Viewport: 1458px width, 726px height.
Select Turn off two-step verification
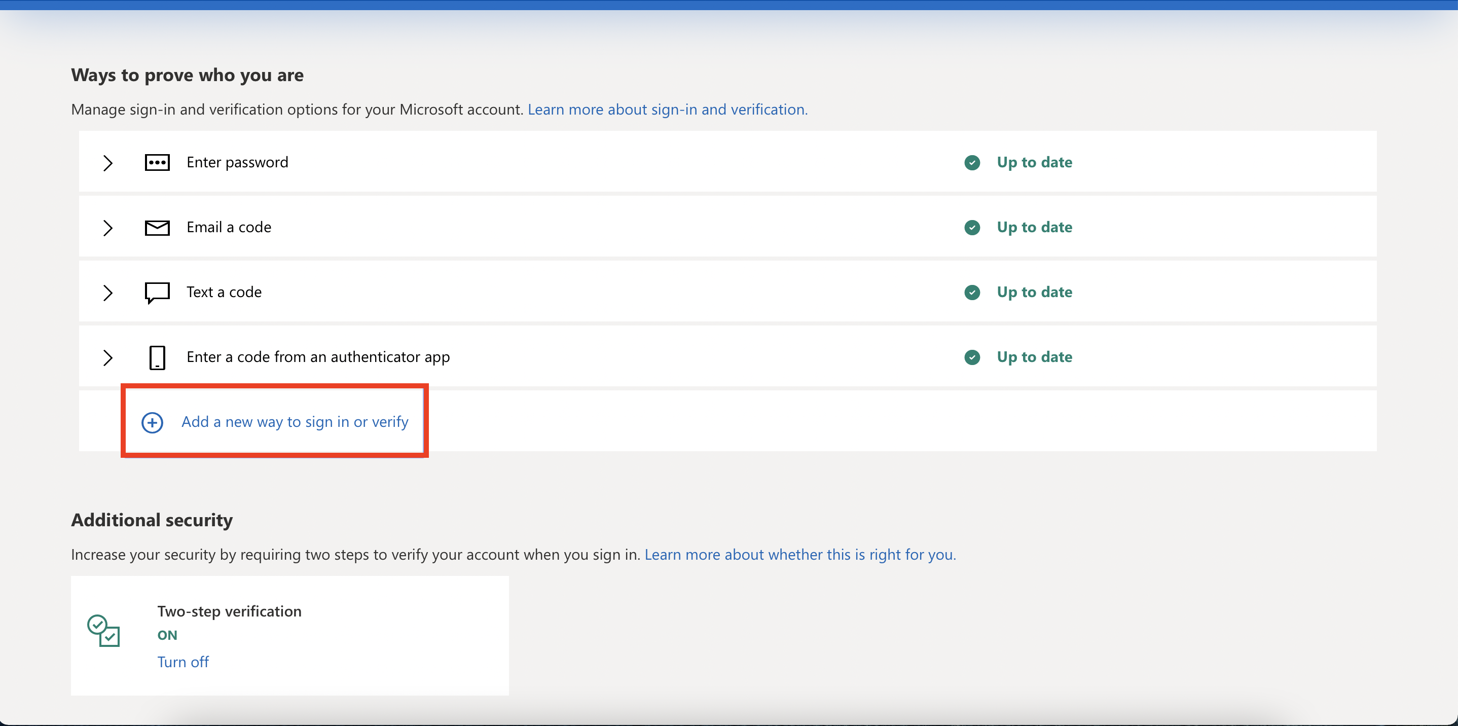(183, 661)
